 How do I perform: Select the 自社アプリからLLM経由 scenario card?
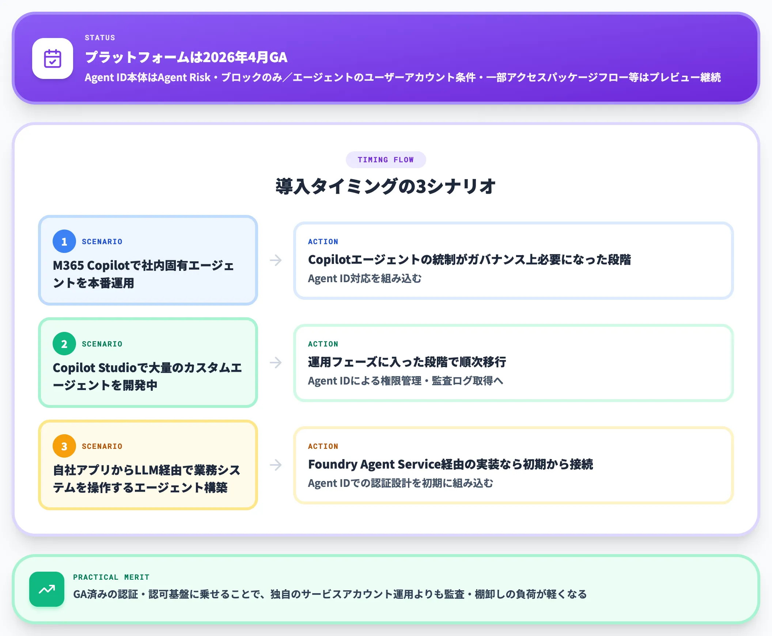(148, 465)
